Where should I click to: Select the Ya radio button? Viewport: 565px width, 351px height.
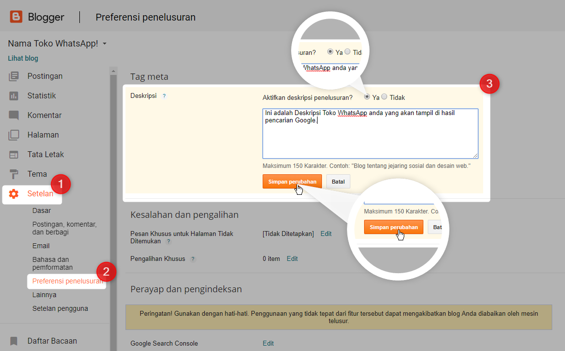367,96
